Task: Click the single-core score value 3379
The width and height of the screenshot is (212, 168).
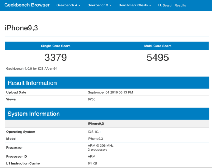Action: coord(55,58)
